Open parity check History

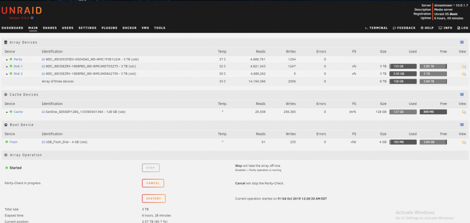coord(154,199)
